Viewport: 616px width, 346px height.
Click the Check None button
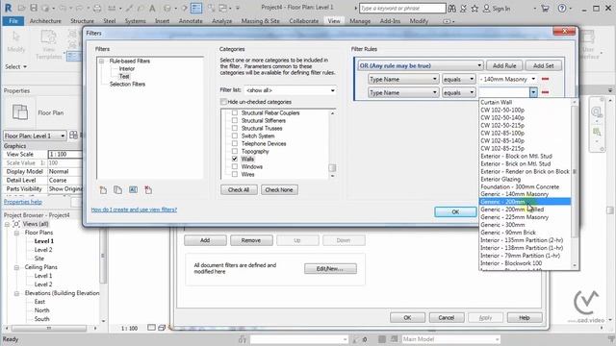[279, 190]
